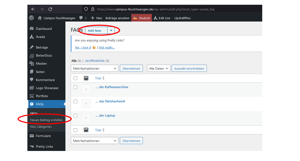Image resolution: width=300 pixels, height=161 pixels.
Task: Toggle the select-all checkbox in table footer
Action: (x=75, y=130)
